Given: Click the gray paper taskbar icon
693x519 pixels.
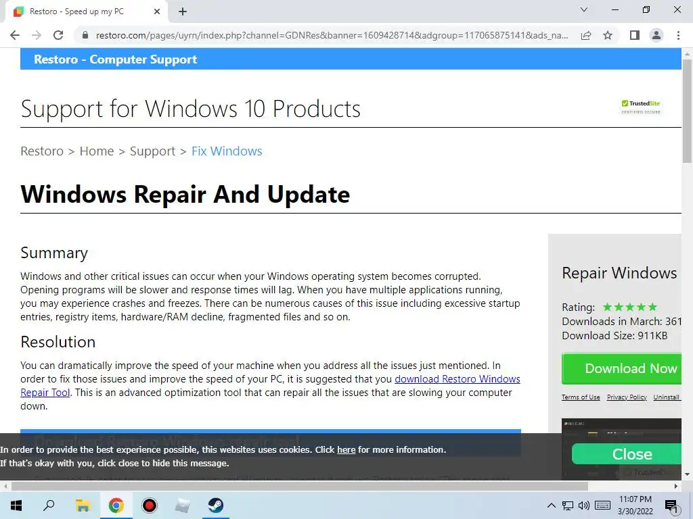Looking at the screenshot, I should pyautogui.click(x=183, y=505).
